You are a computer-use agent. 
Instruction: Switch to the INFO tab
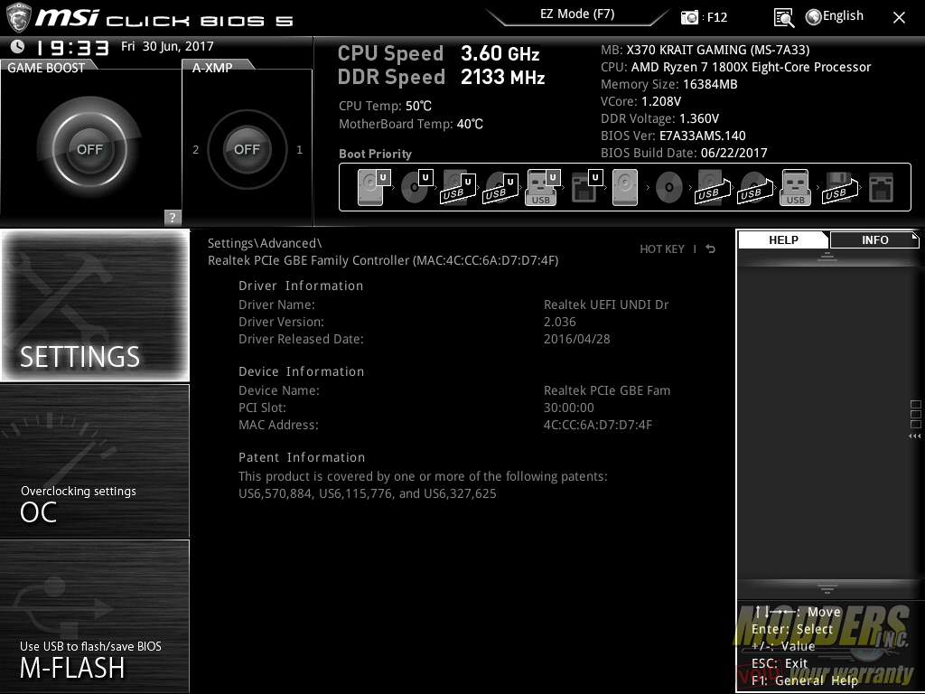(x=874, y=239)
